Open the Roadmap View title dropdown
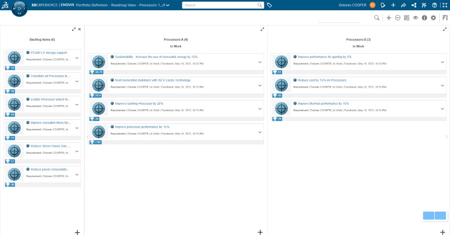 coord(168,5)
